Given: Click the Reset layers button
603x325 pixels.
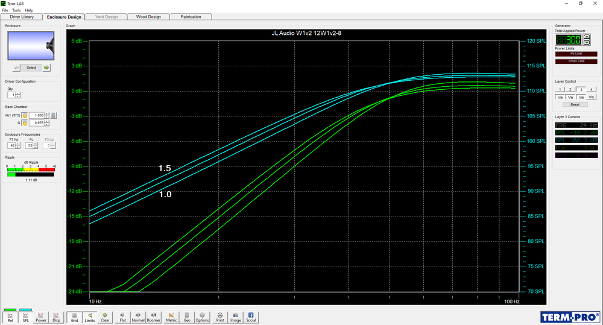Looking at the screenshot, I should coord(575,105).
